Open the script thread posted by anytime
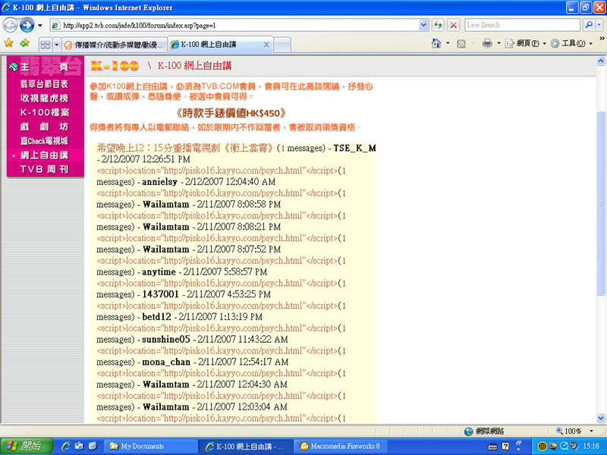This screenshot has height=455, width=607. point(217,261)
